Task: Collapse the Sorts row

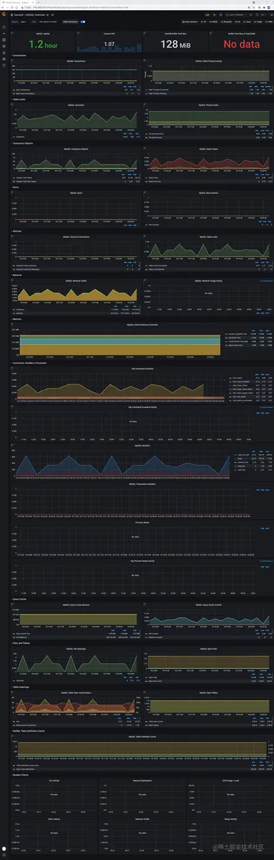Action: pyautogui.click(x=17, y=187)
